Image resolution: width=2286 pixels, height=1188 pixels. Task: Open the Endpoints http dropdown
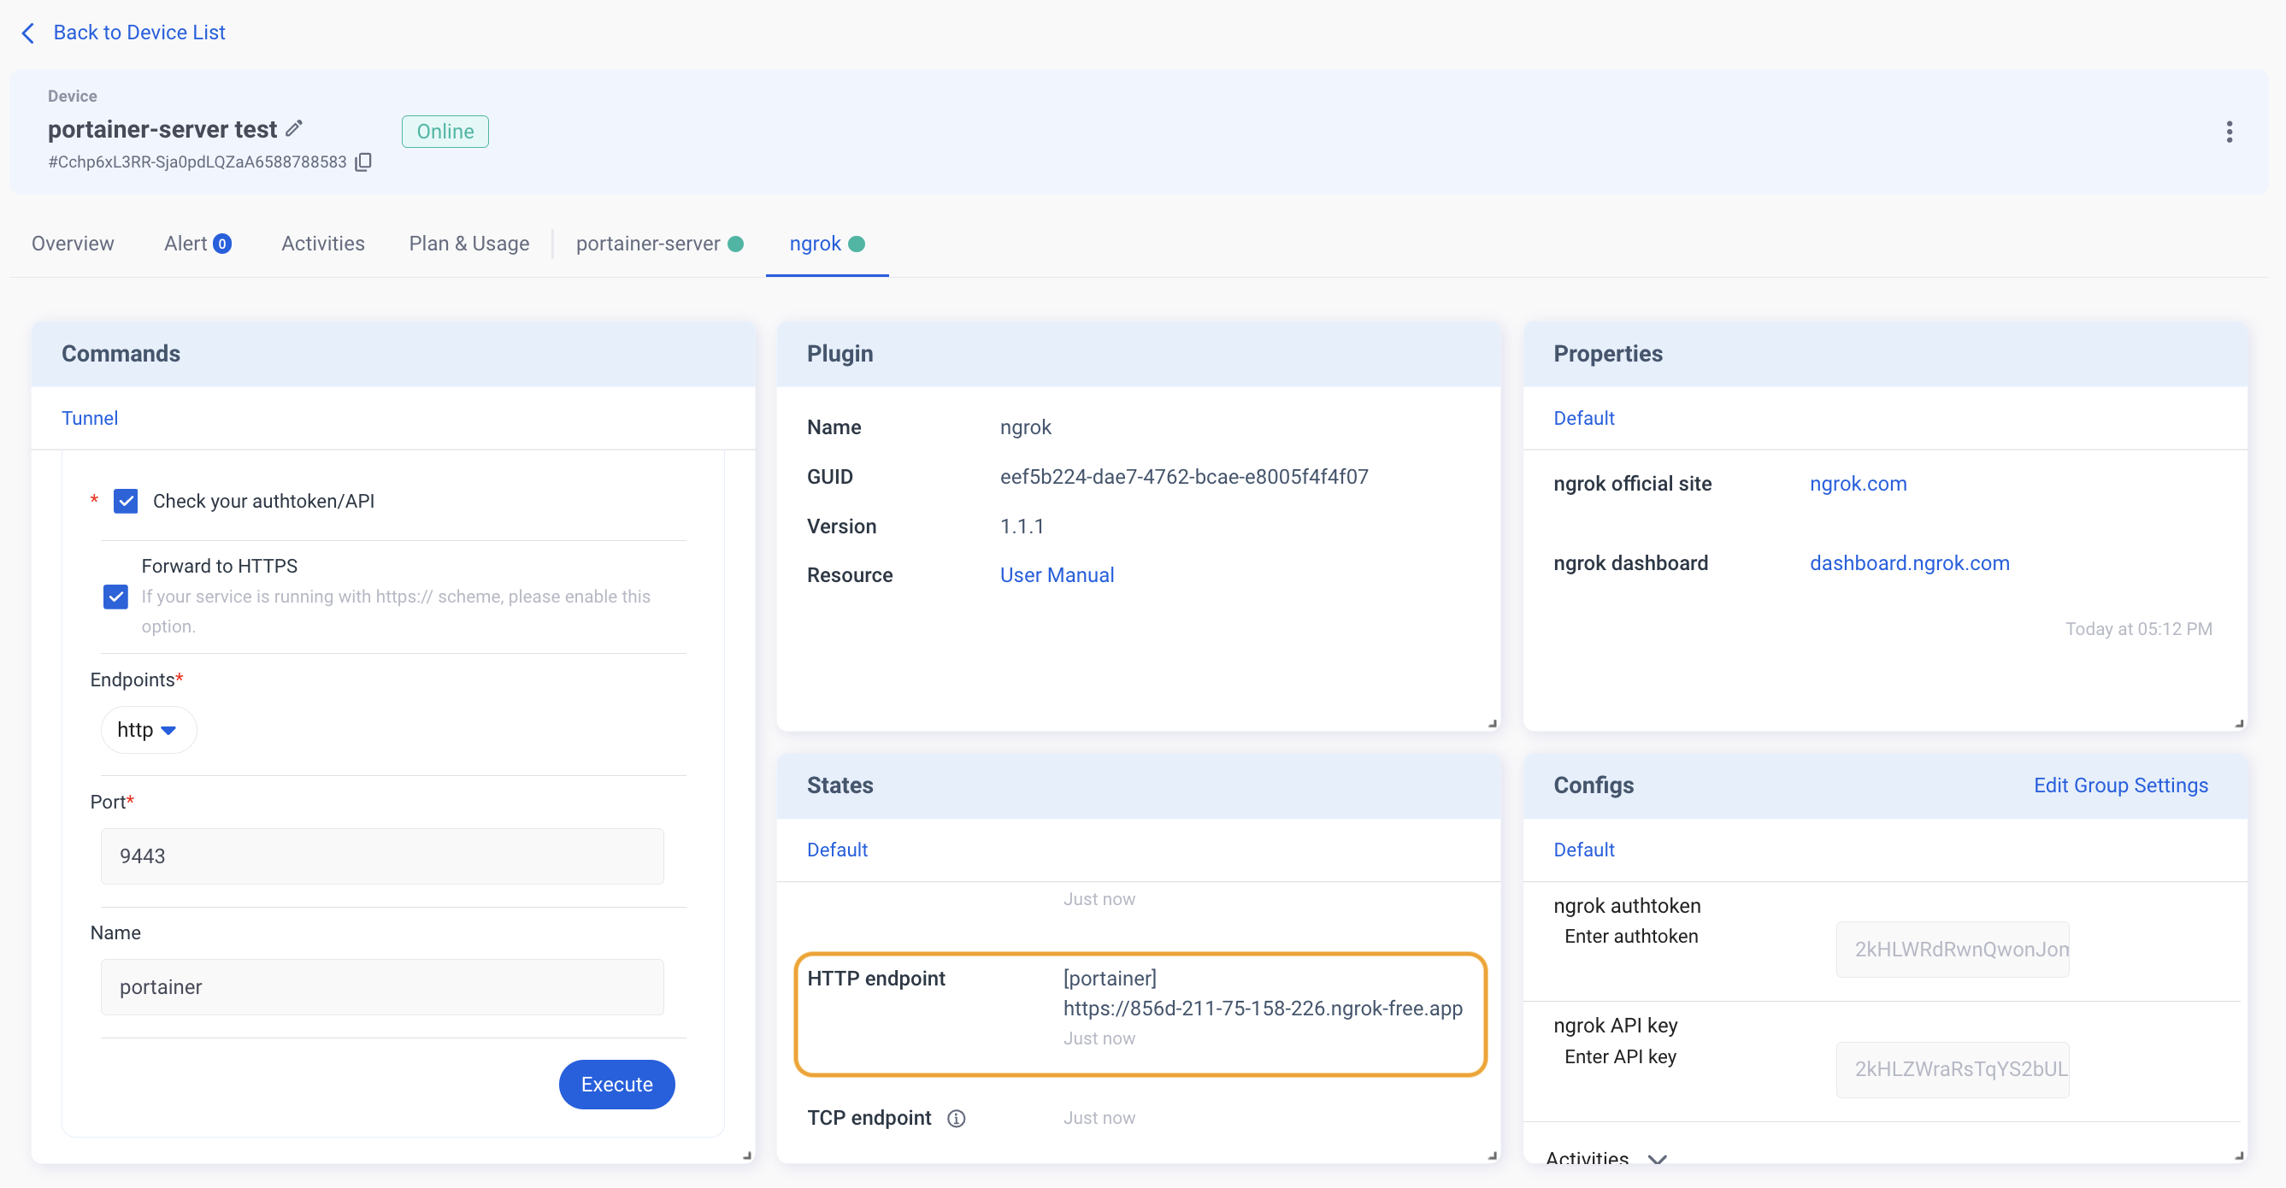point(148,729)
